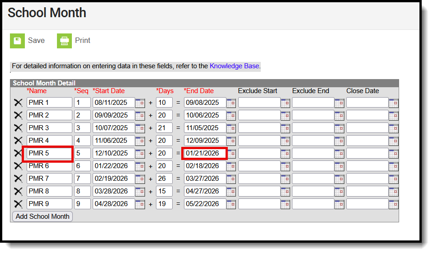This screenshot has width=433, height=254.
Task: Open Exclude Start calendar for PMR 1
Action: (285, 103)
